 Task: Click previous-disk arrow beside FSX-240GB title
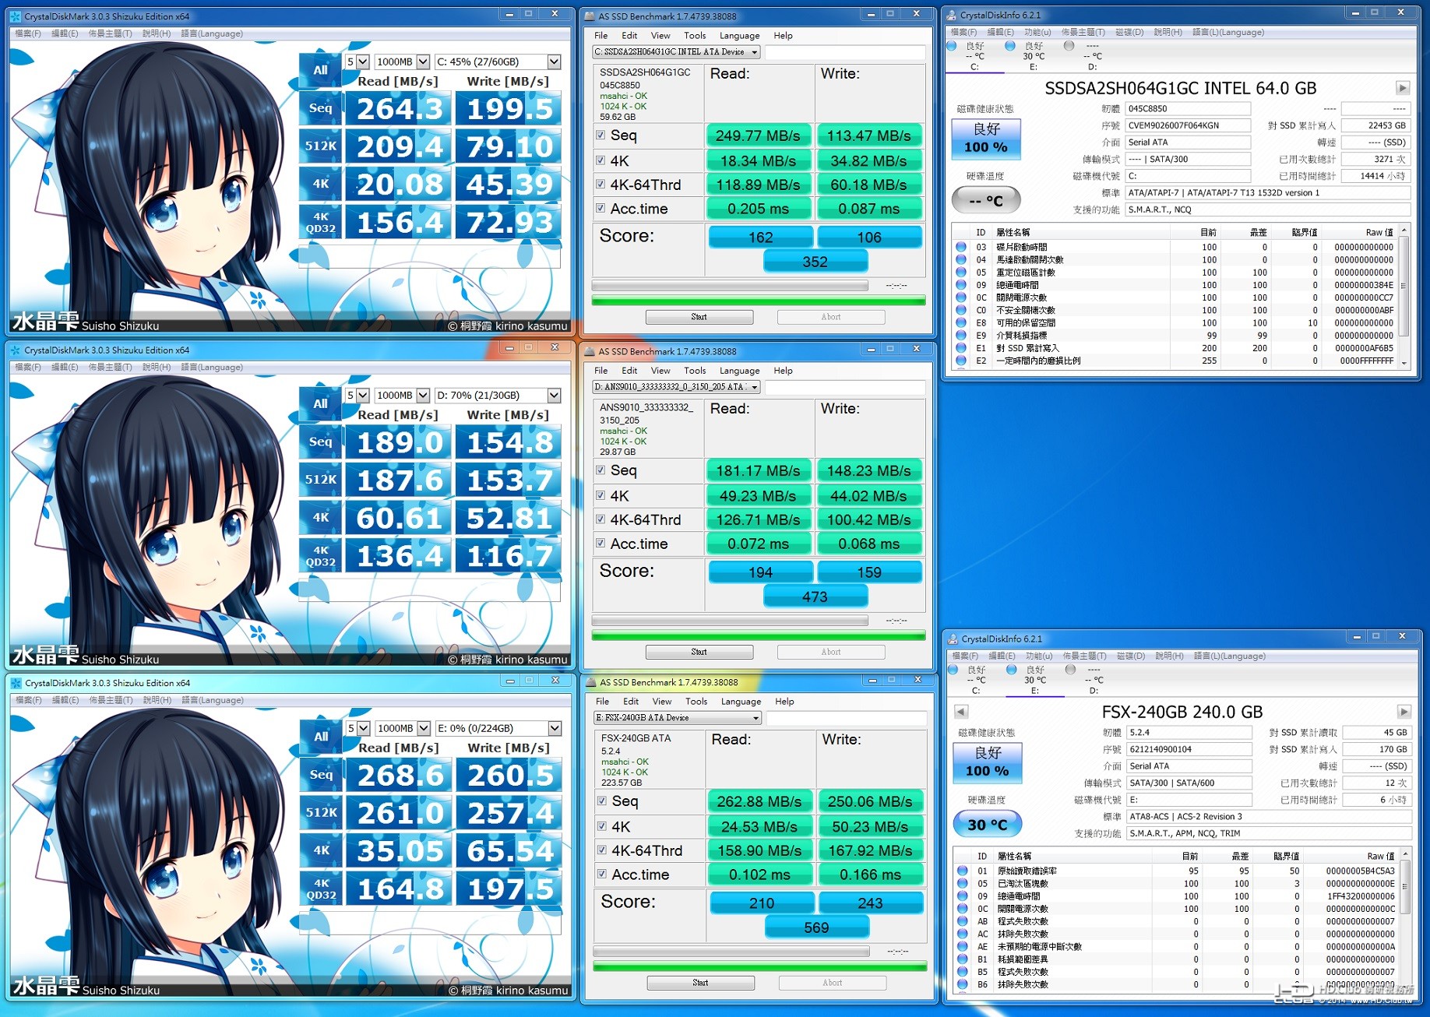tap(961, 712)
